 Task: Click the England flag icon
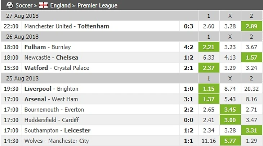[x=43, y=5]
